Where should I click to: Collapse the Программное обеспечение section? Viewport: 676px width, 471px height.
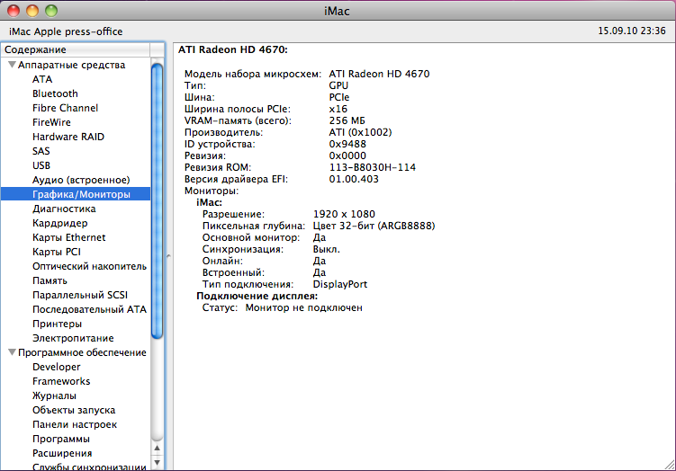click(x=12, y=352)
